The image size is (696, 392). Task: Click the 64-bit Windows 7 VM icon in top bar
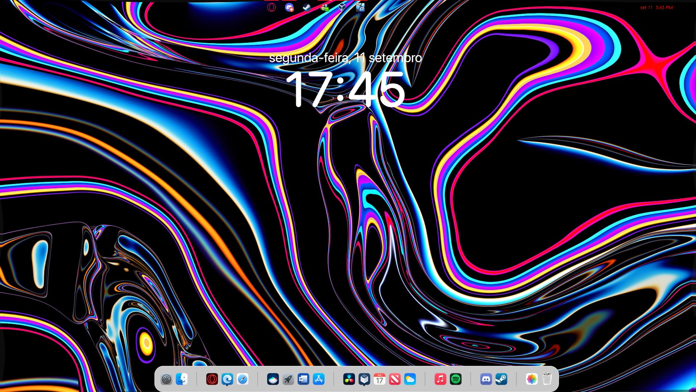tap(360, 7)
